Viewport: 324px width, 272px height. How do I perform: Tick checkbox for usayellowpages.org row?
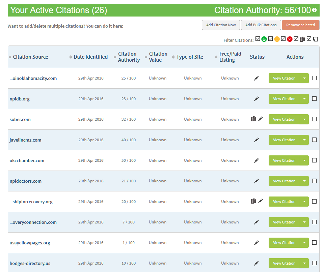pyautogui.click(x=314, y=242)
